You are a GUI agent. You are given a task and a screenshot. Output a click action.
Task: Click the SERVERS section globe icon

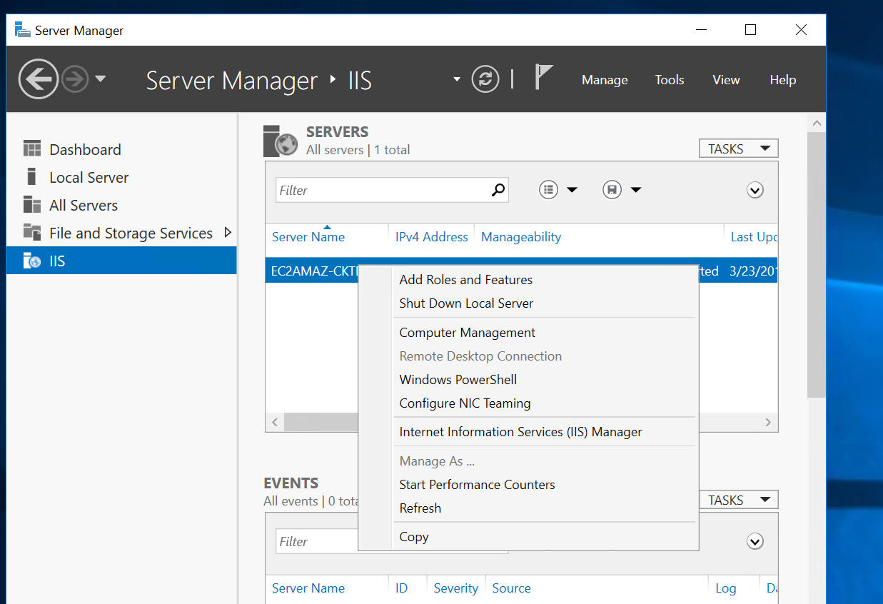280,141
